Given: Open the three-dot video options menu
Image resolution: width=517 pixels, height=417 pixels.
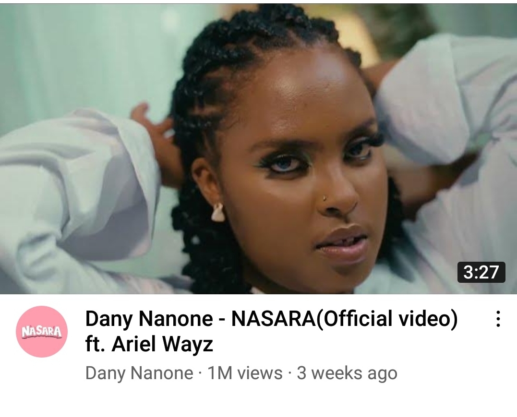Looking at the screenshot, I should (498, 319).
